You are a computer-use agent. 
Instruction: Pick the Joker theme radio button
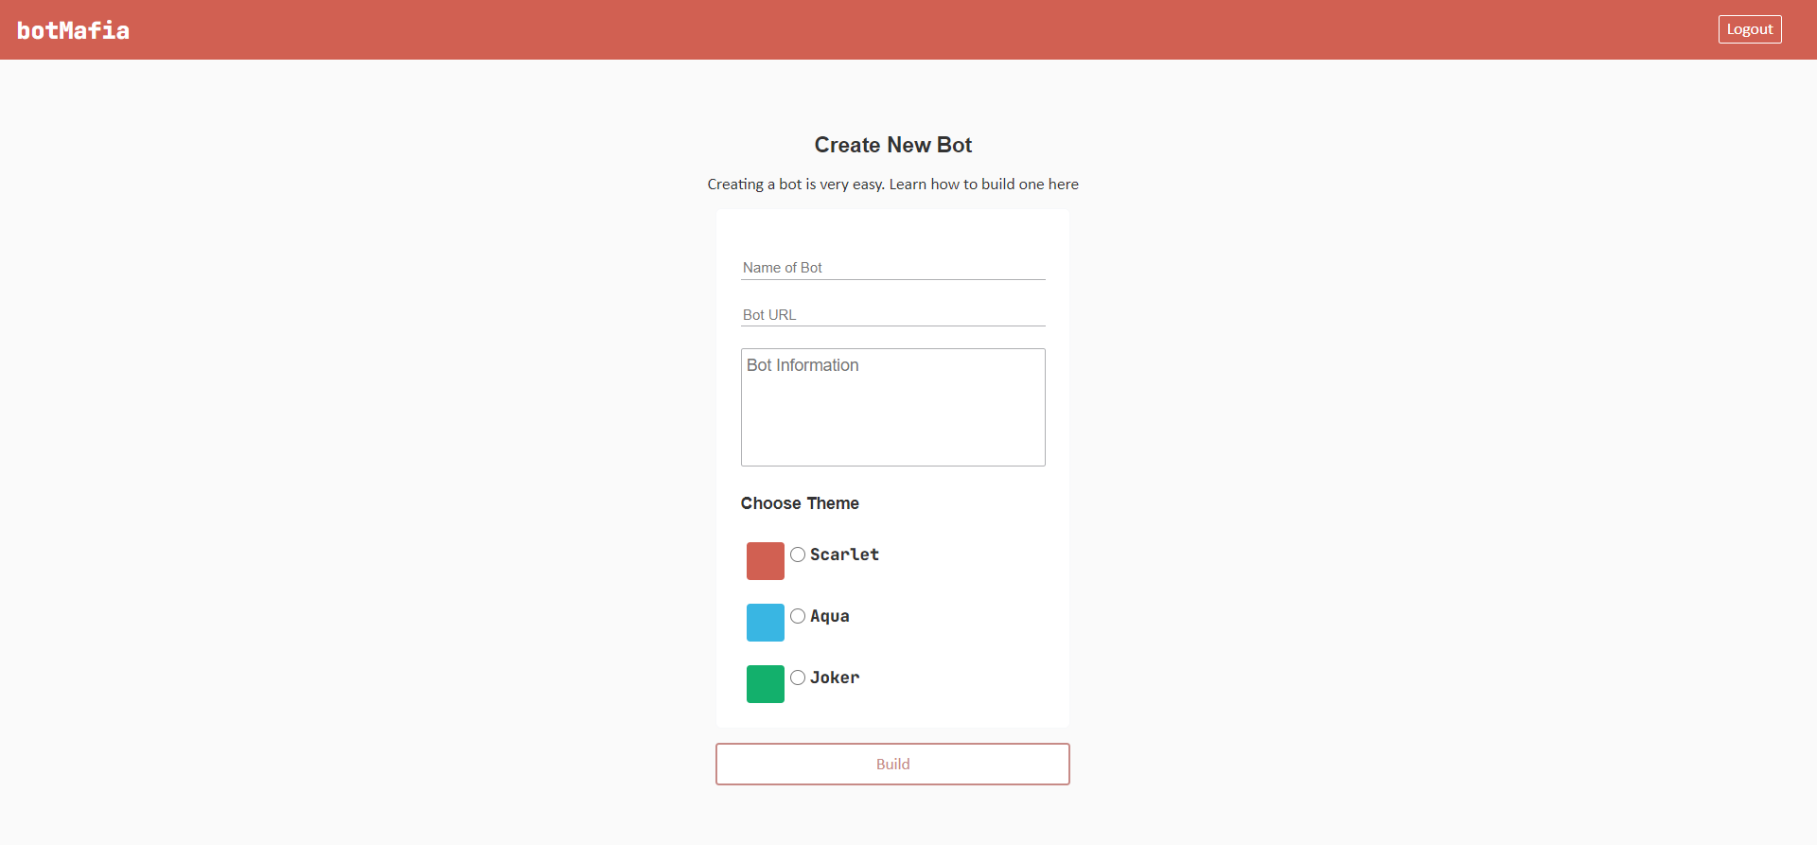[x=798, y=678]
